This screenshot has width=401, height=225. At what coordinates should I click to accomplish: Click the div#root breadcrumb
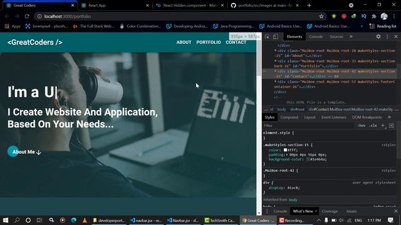pyautogui.click(x=297, y=109)
